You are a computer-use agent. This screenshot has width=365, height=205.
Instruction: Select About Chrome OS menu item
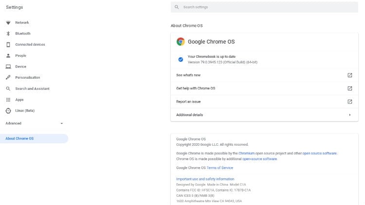(34, 138)
